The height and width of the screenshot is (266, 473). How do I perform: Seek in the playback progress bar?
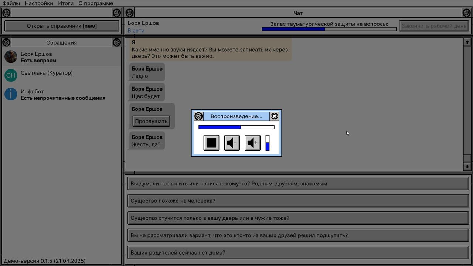[x=236, y=127]
